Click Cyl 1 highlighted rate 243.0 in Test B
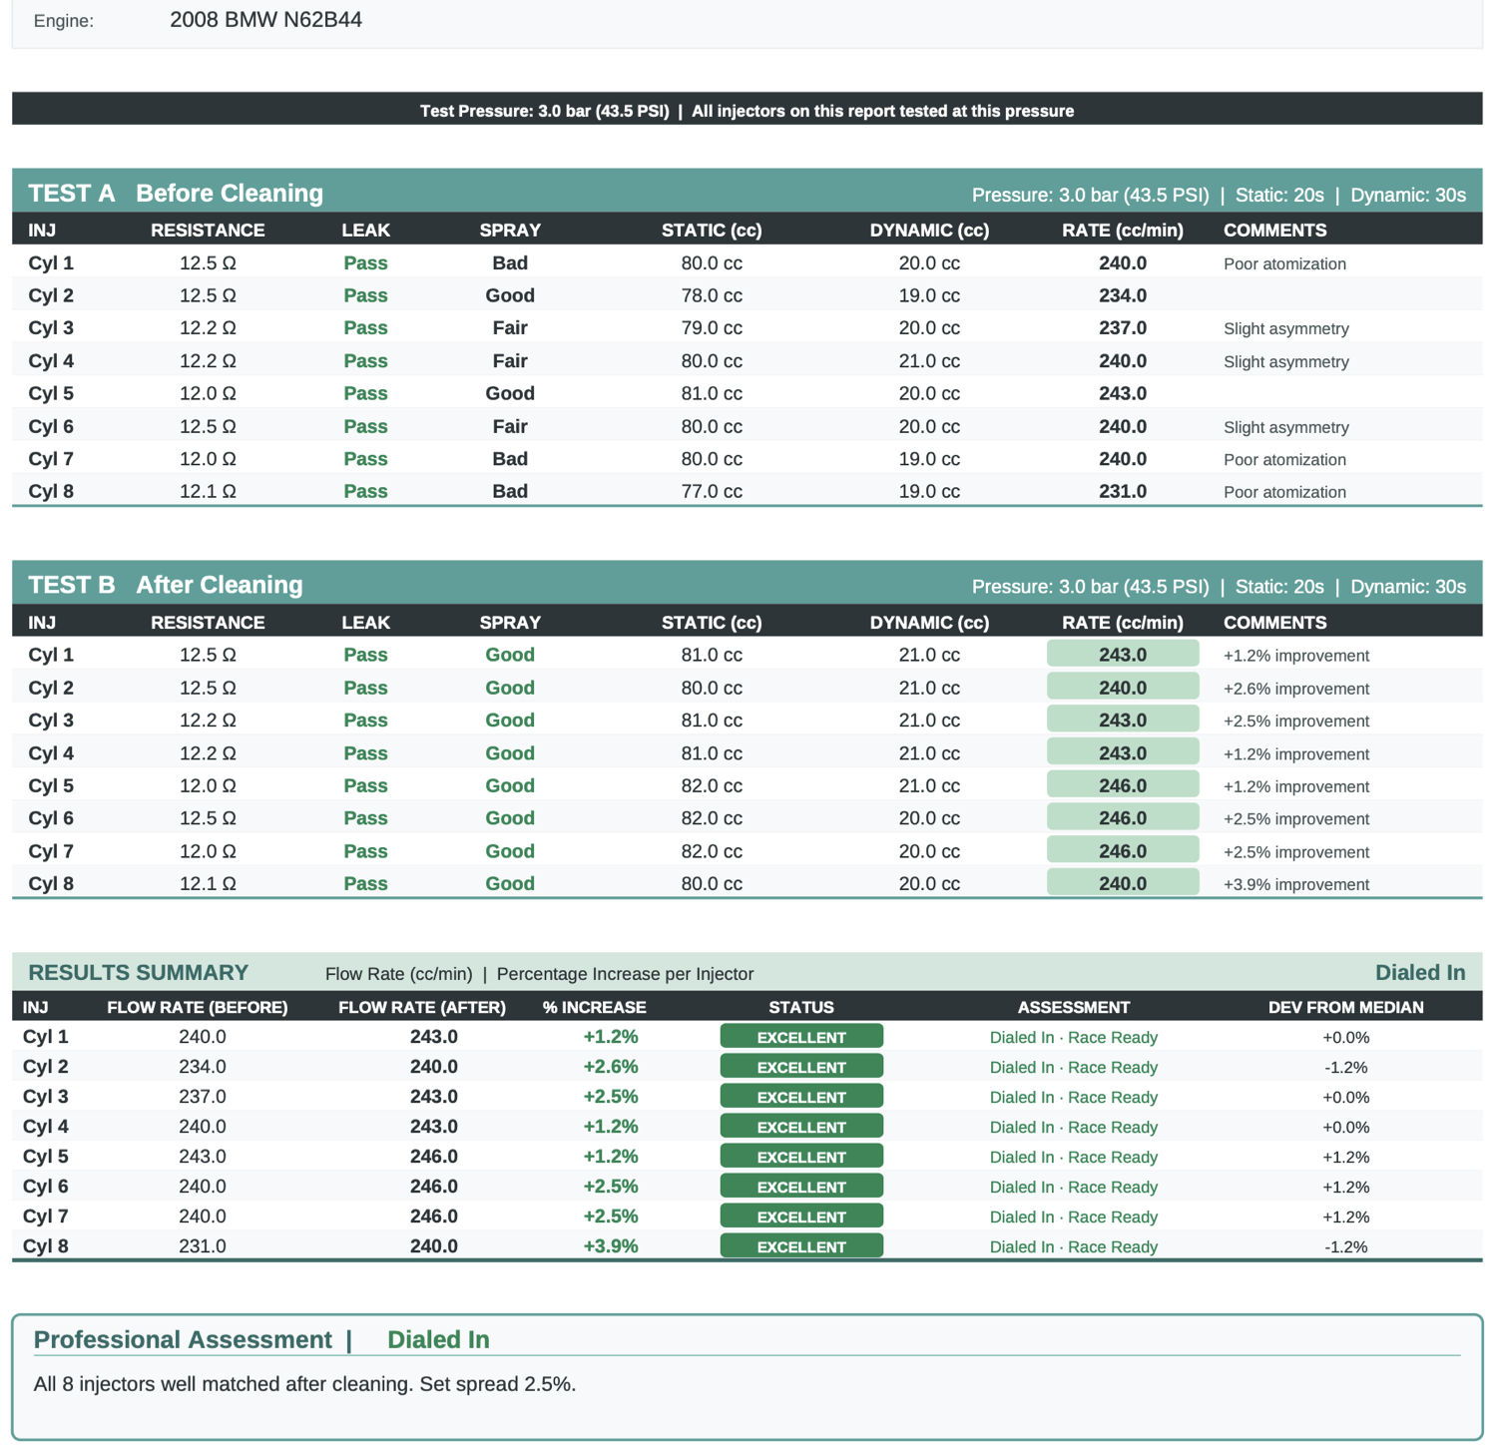The height and width of the screenshot is (1455, 1497). 1123,655
